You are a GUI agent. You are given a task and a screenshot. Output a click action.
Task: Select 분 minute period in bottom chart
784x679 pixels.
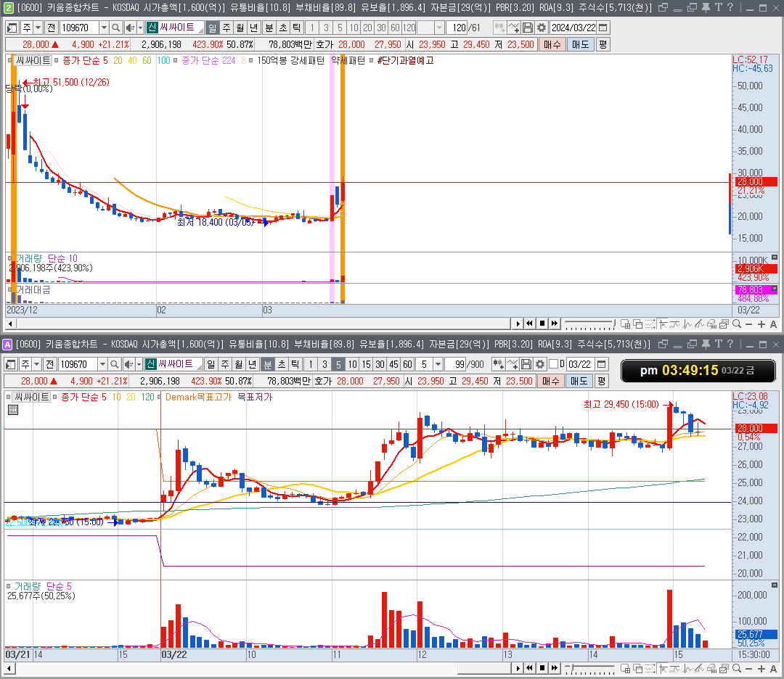pos(267,364)
